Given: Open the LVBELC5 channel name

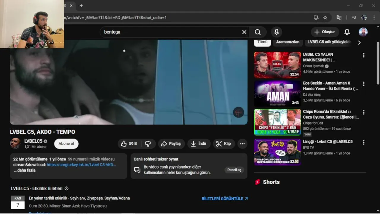Looking at the screenshot, I should point(33,141).
